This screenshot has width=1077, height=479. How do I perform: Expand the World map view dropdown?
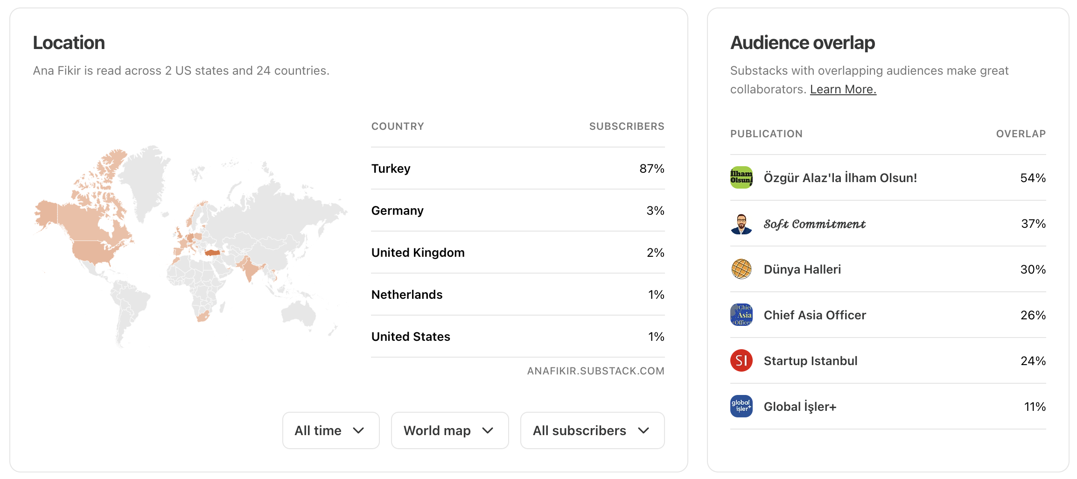(450, 430)
